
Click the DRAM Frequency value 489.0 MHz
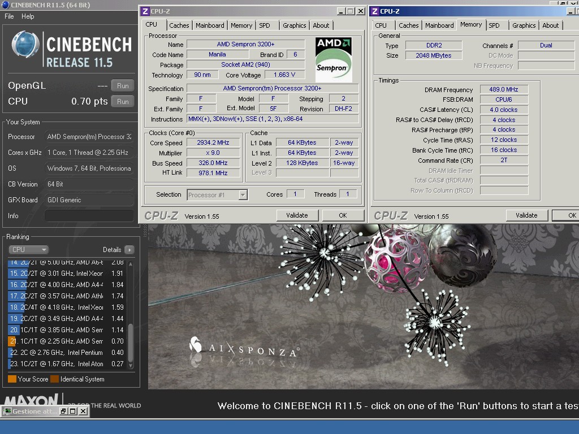[504, 89]
